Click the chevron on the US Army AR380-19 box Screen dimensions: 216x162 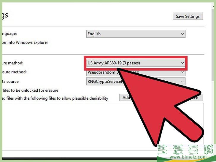182,63
